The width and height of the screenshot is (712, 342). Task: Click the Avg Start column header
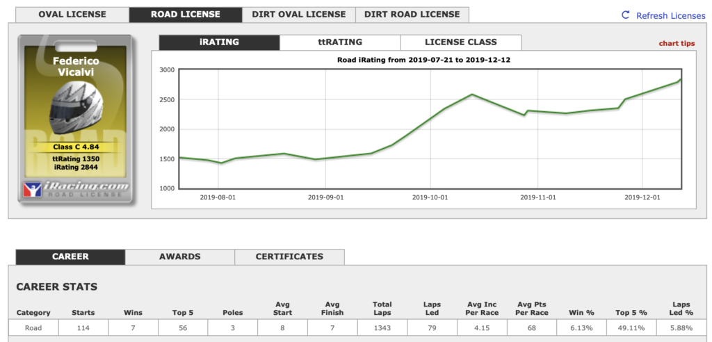(282, 309)
